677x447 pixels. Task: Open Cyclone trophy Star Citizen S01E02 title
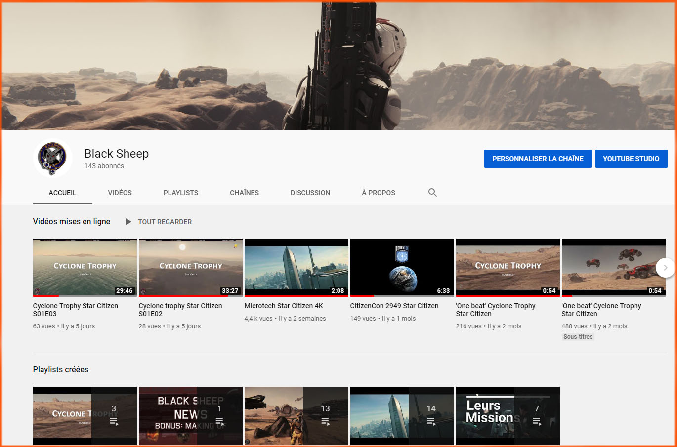pyautogui.click(x=180, y=310)
